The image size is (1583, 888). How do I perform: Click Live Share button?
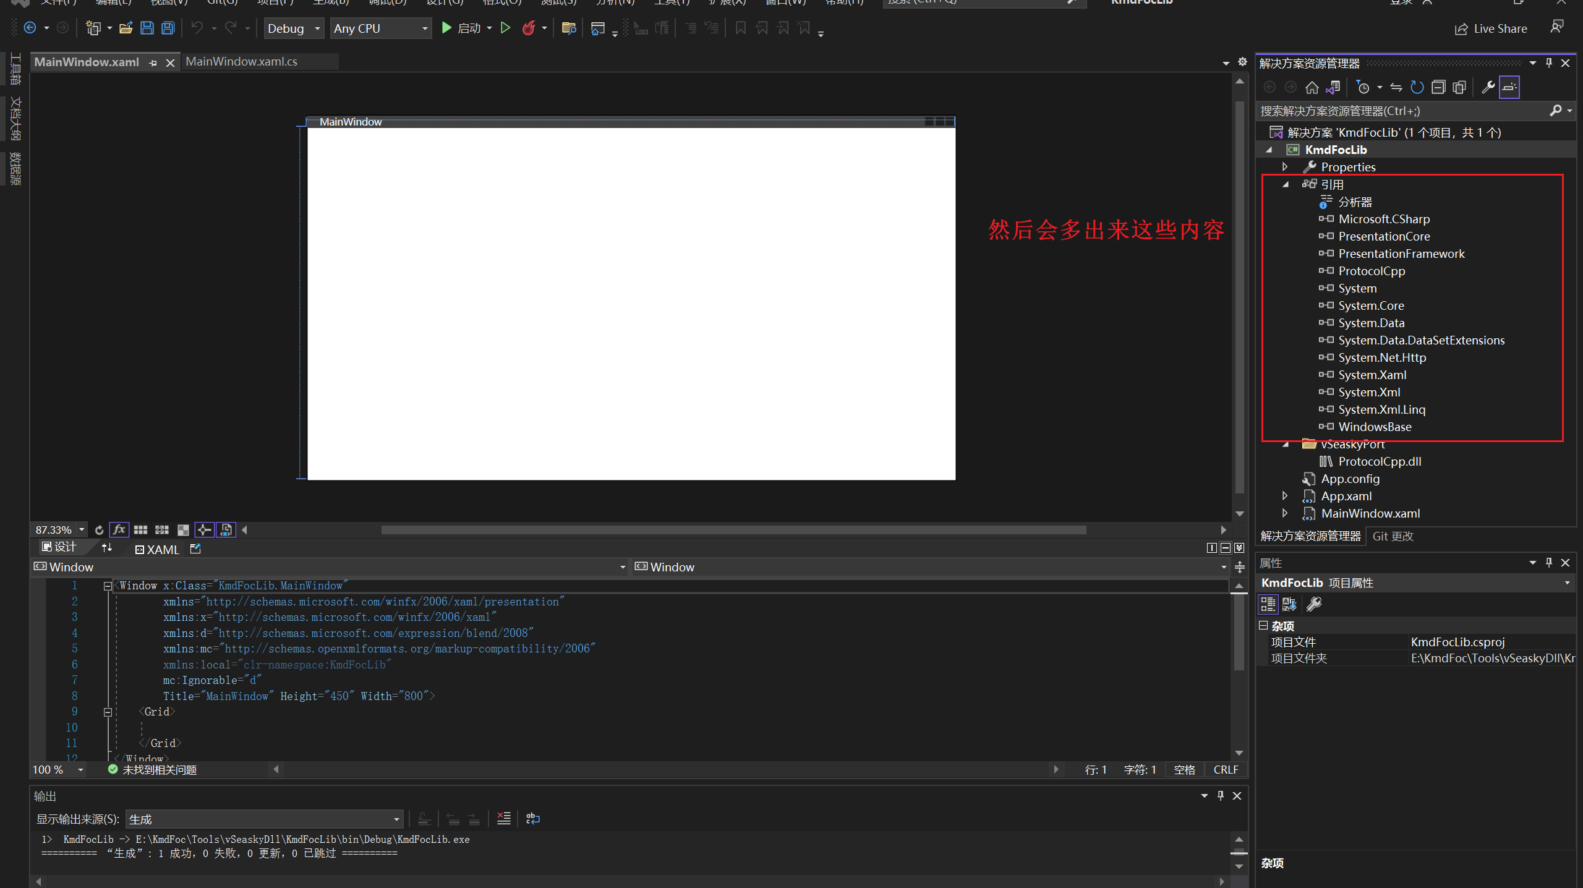(x=1491, y=28)
